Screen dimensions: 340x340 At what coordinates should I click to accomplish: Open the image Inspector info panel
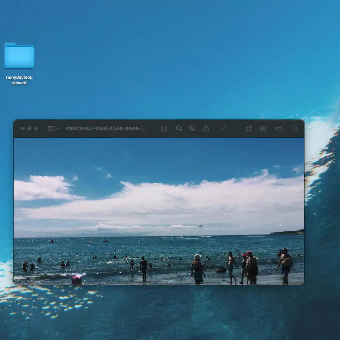[x=164, y=128]
